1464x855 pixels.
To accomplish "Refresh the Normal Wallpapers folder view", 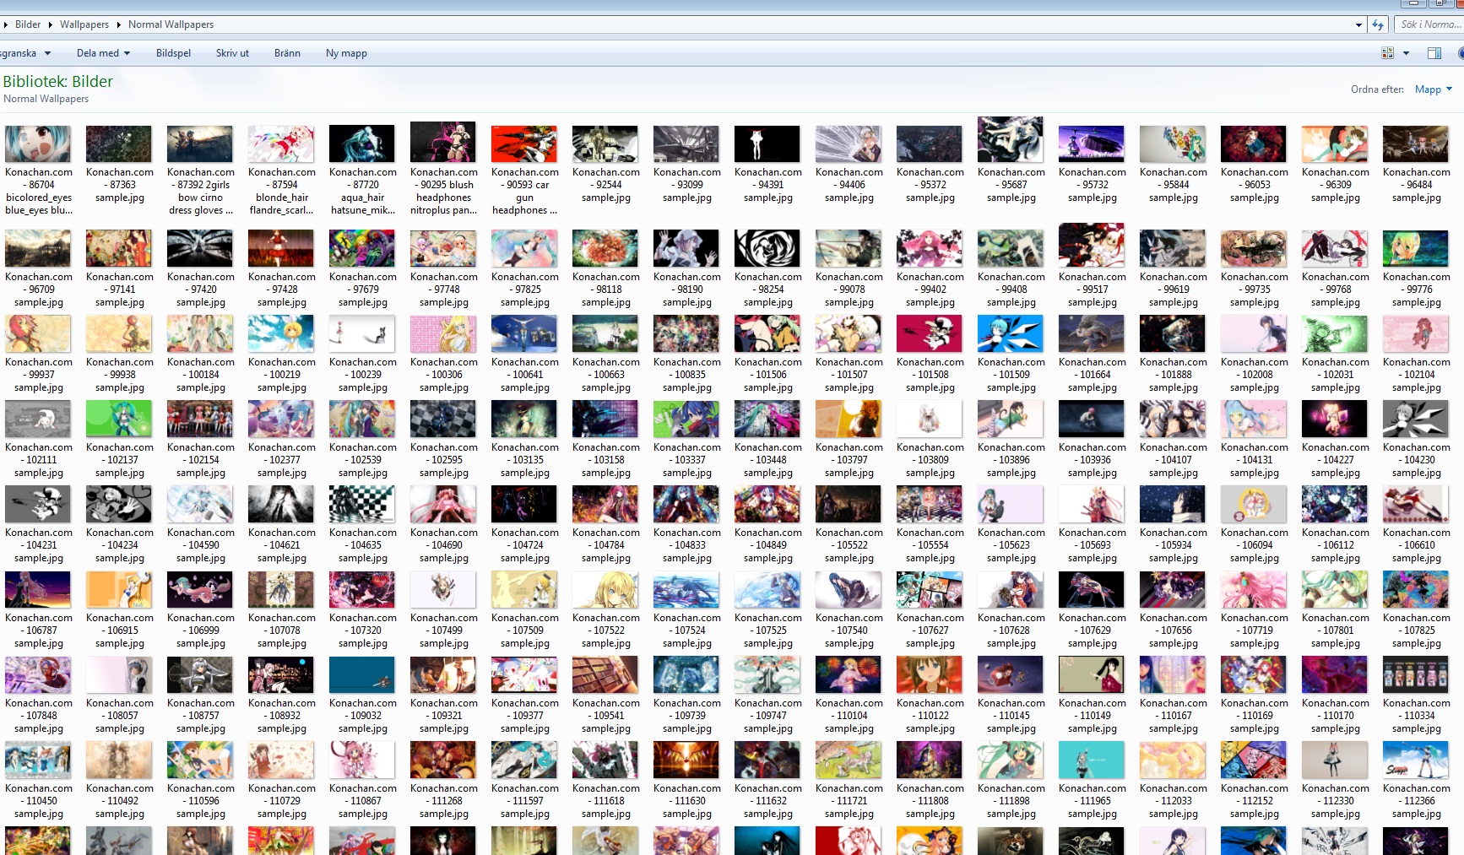I will (1378, 24).
